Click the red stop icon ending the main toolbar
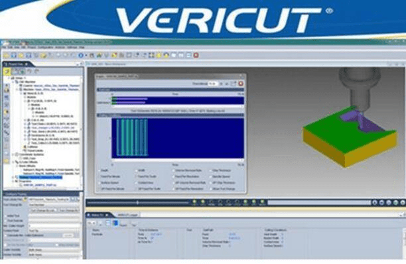Screen dimensions: 406x264 pos(196,55)
